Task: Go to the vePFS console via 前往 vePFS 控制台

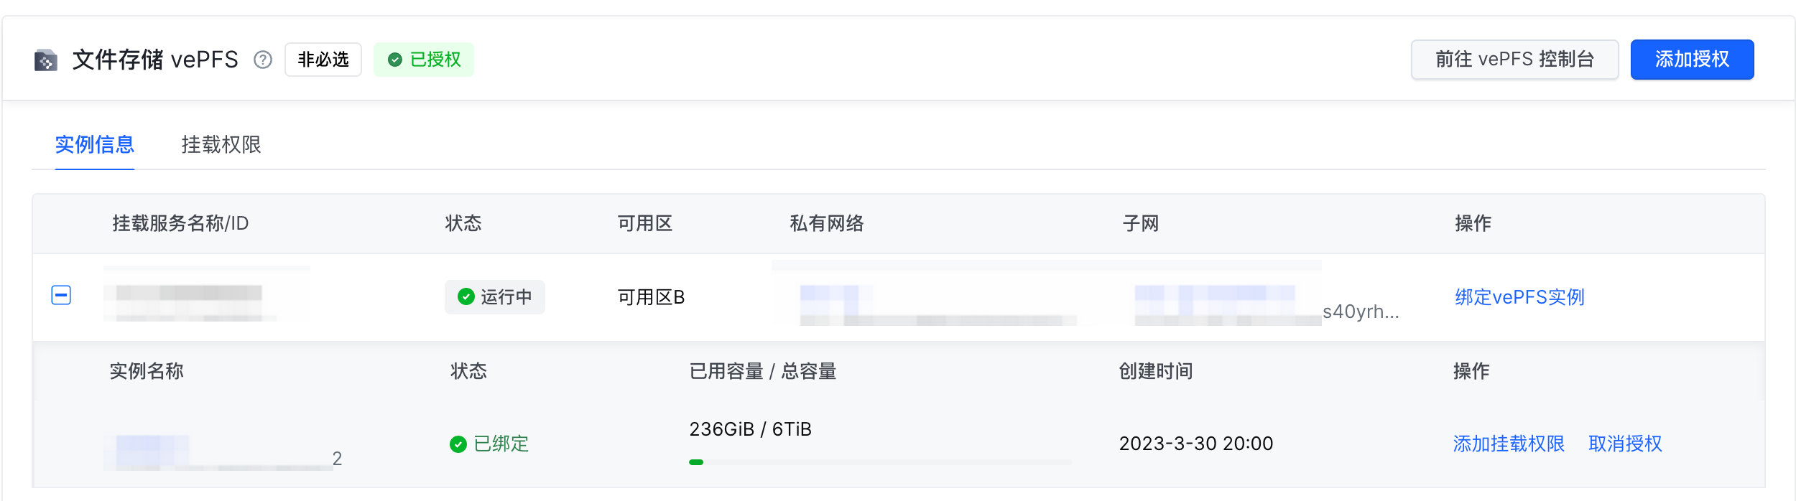Action: (1514, 60)
